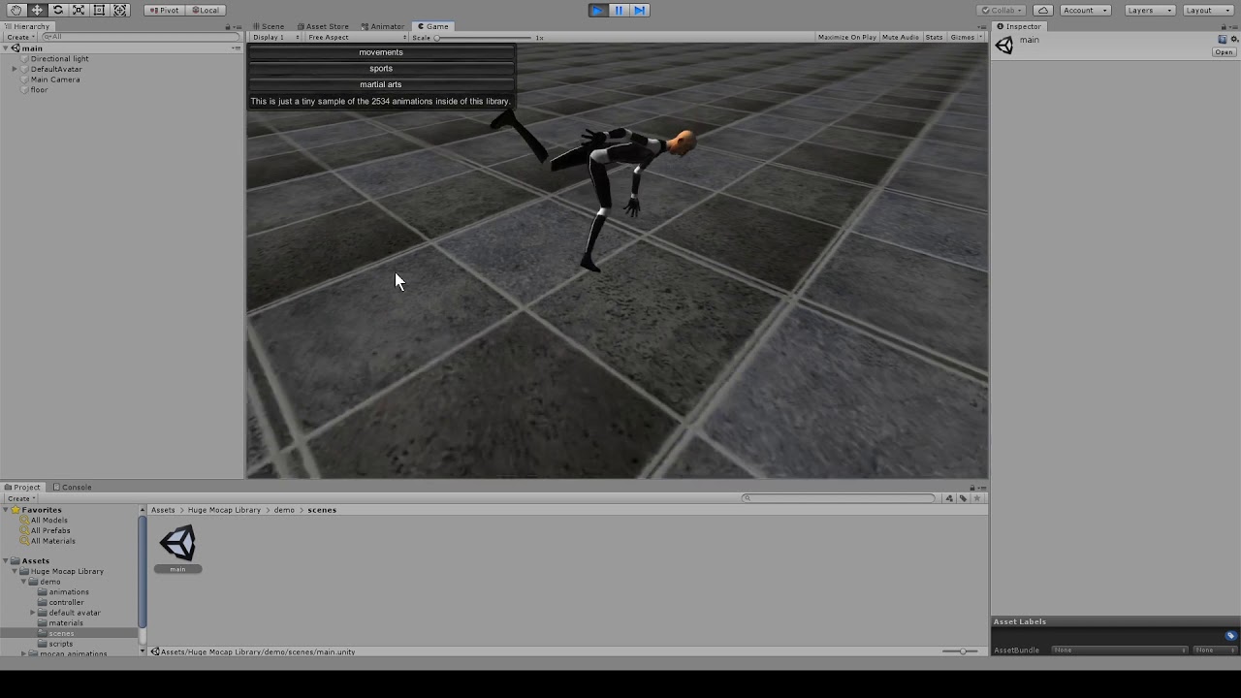Open the Layers dropdown
The image size is (1241, 698).
click(1150, 10)
